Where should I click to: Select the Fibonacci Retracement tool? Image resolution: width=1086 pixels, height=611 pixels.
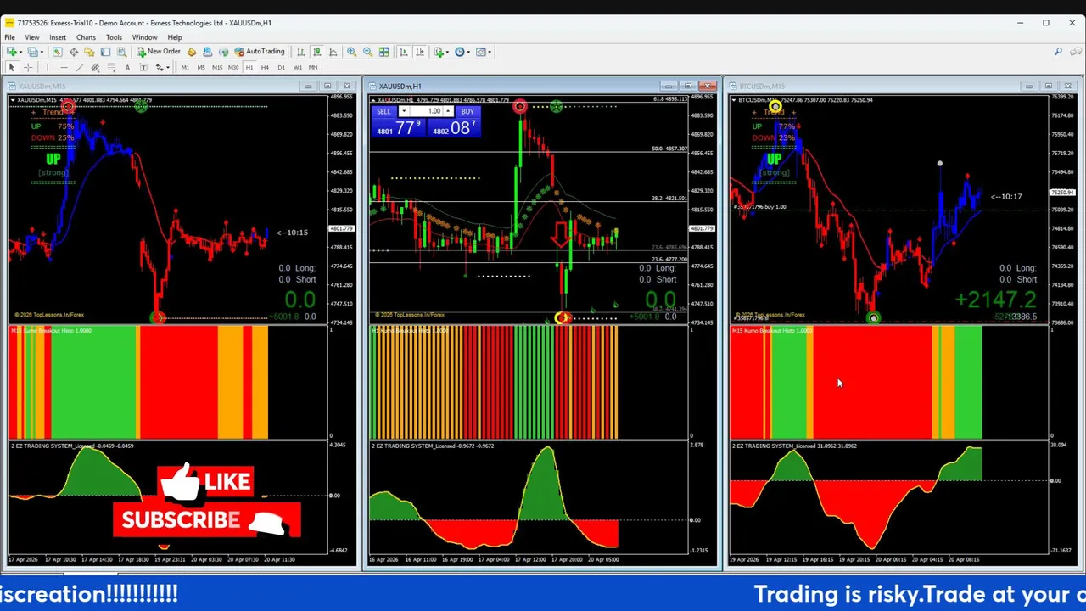click(111, 67)
